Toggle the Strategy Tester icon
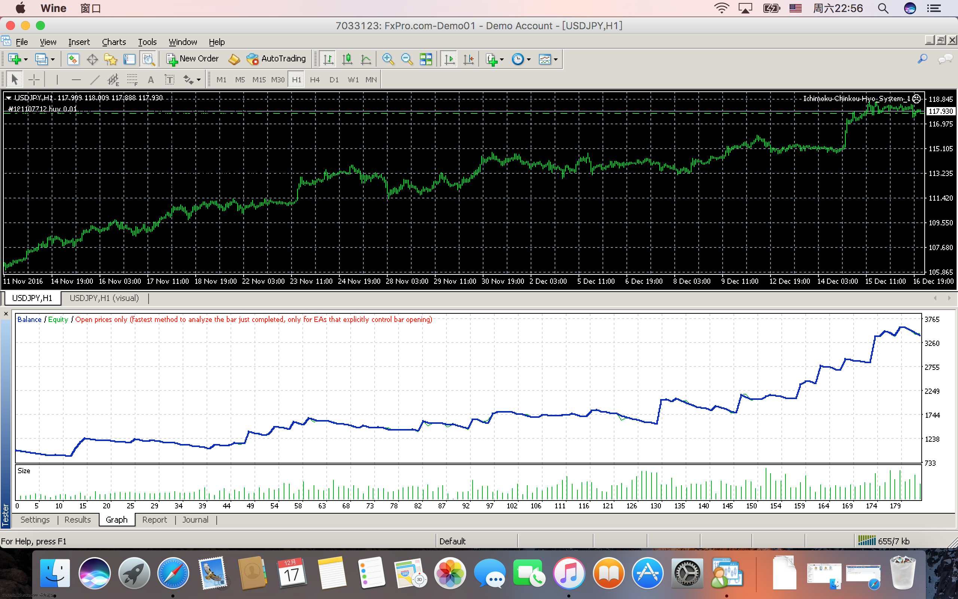This screenshot has height=599, width=958. [148, 59]
